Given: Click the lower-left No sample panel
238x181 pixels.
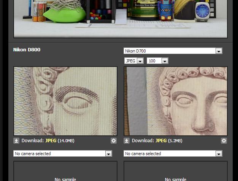Looking at the screenshot, I should coord(65,171).
